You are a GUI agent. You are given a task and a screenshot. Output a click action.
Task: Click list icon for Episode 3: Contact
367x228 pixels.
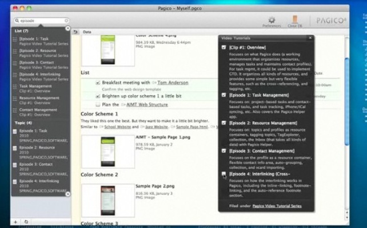[x=15, y=63]
